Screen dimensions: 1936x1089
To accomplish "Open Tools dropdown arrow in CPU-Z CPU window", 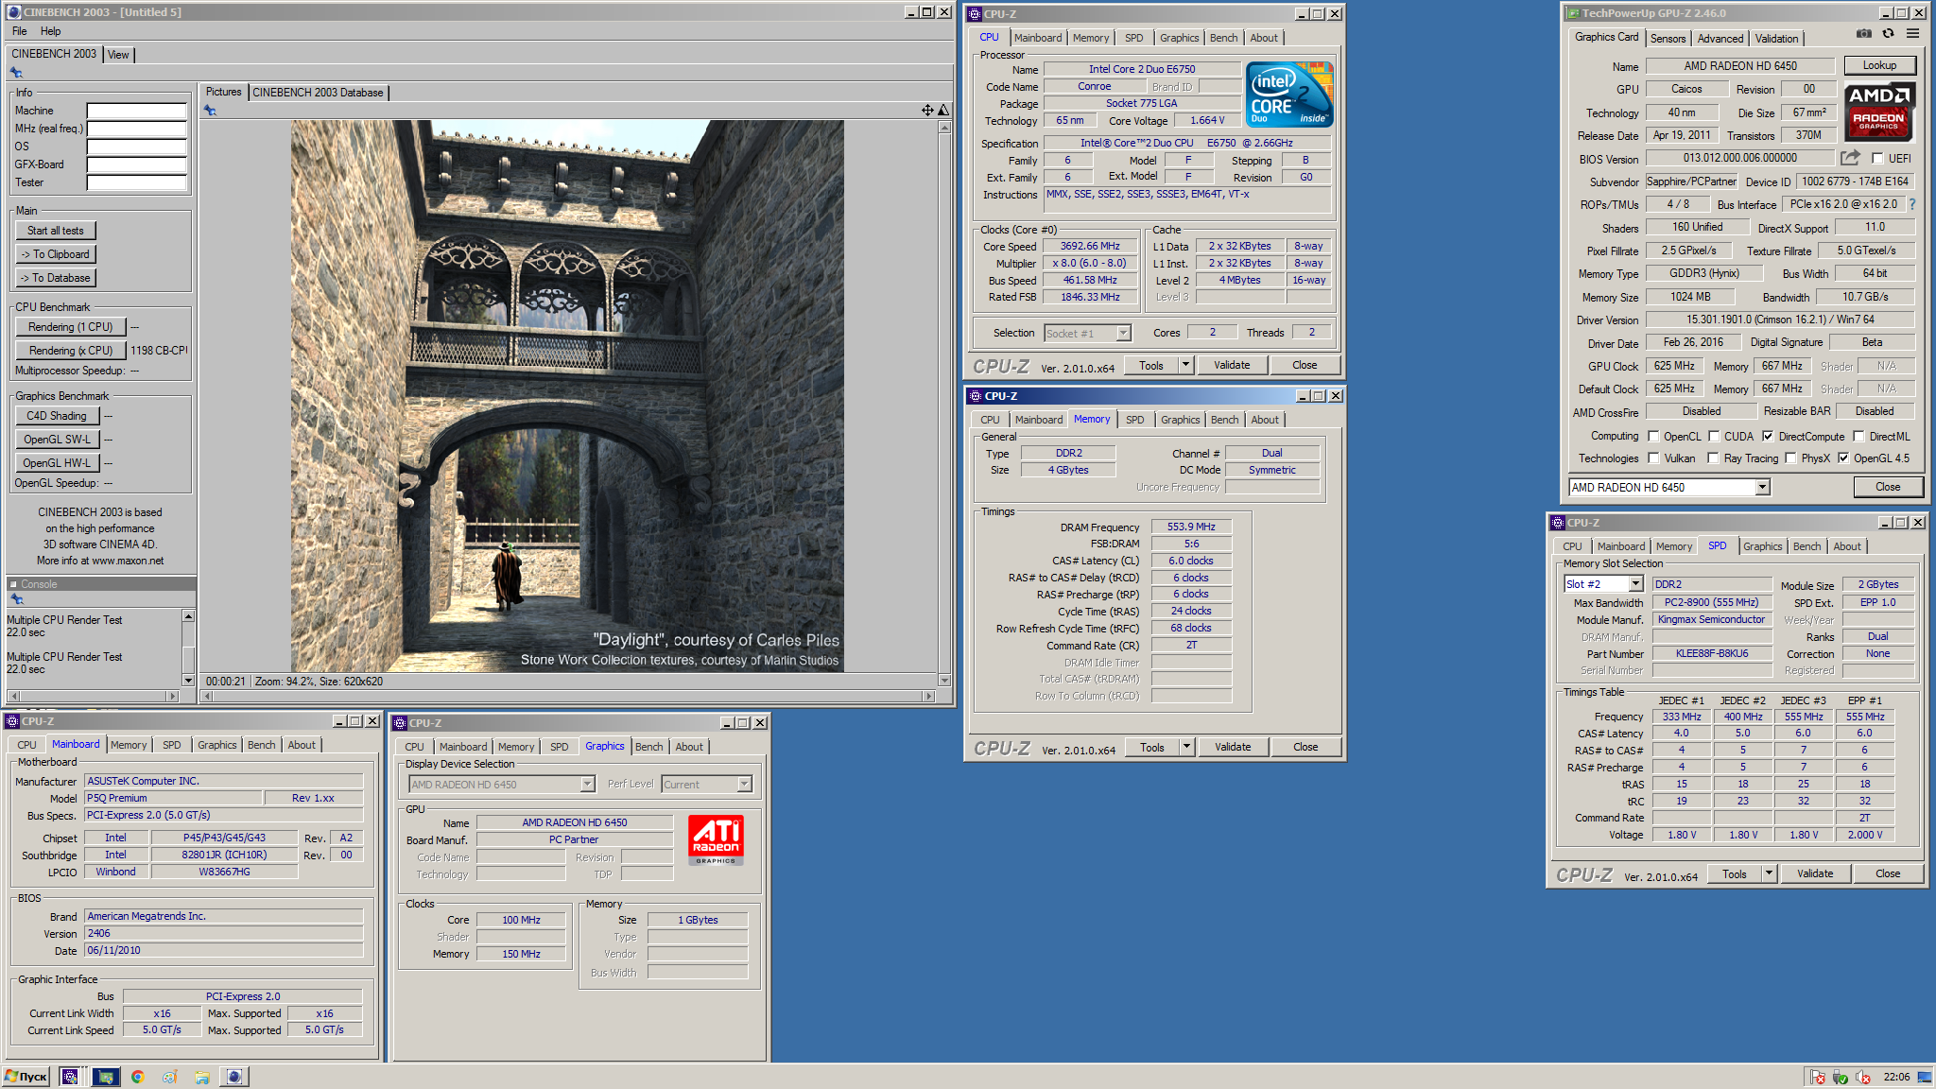I will (x=1185, y=365).
